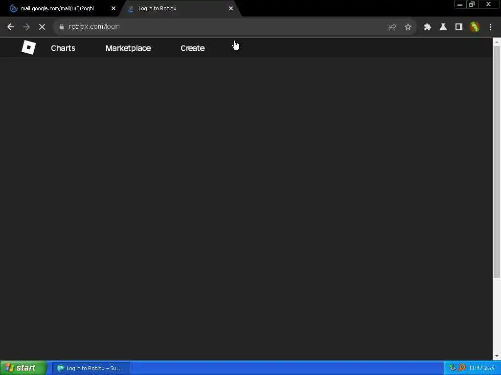This screenshot has width=501, height=375.
Task: Click the Roblox tab loading favicon
Action: [x=130, y=9]
